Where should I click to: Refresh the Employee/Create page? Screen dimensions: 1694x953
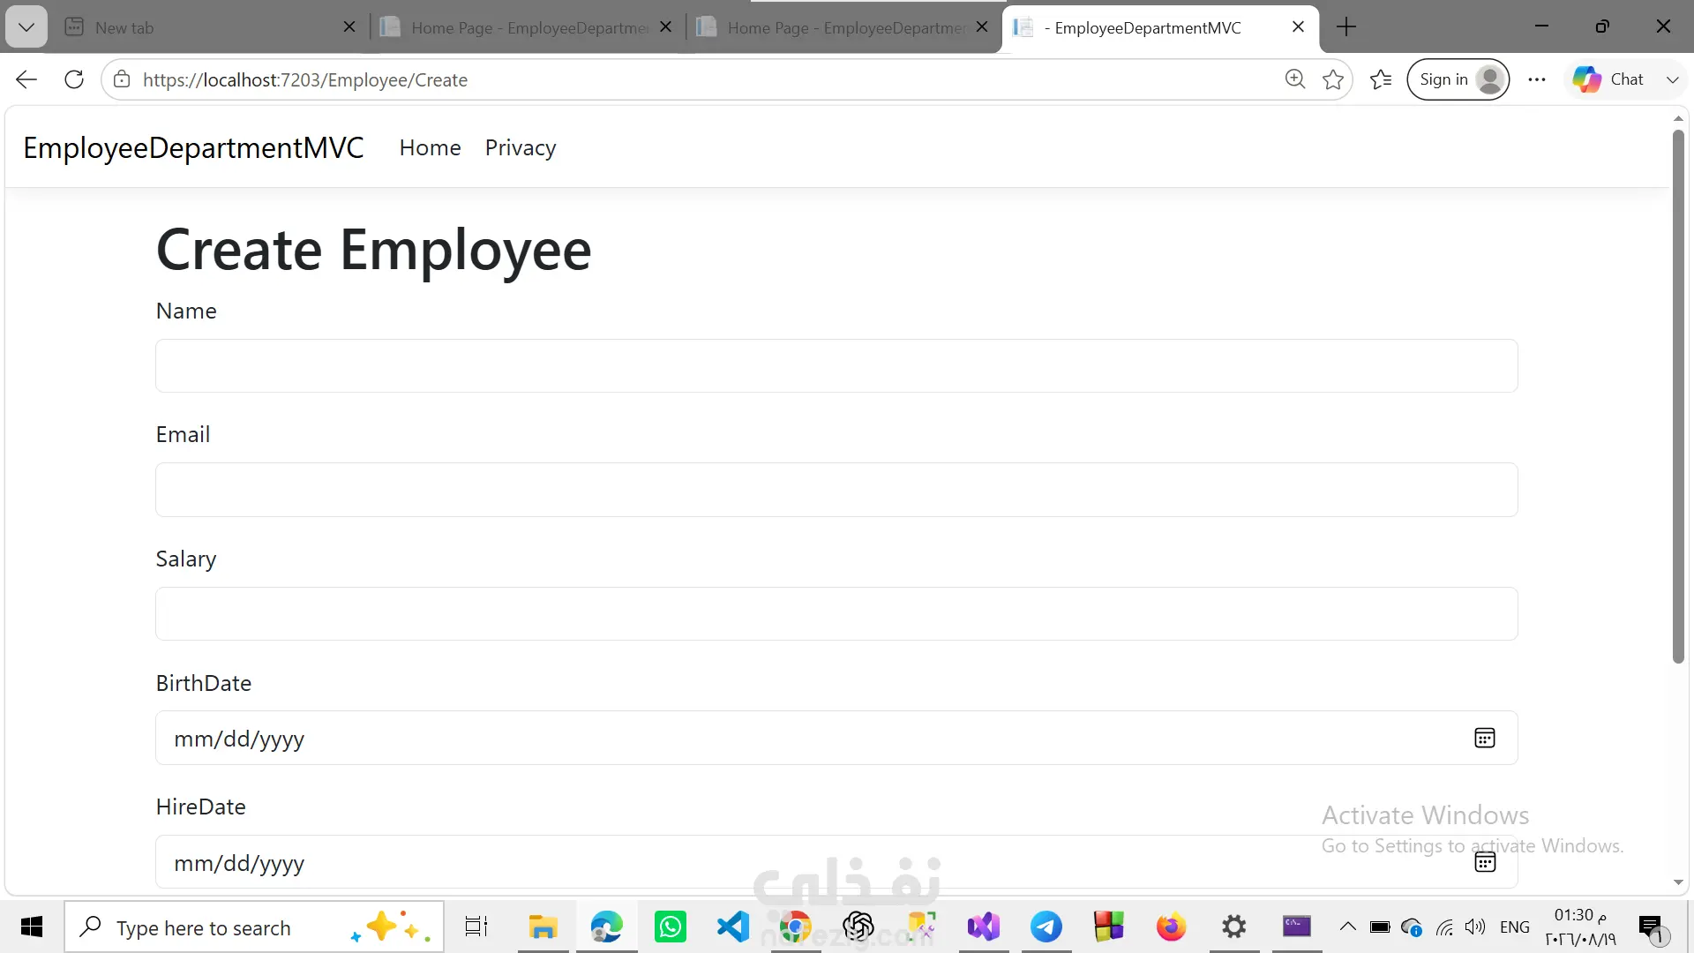[x=74, y=79]
